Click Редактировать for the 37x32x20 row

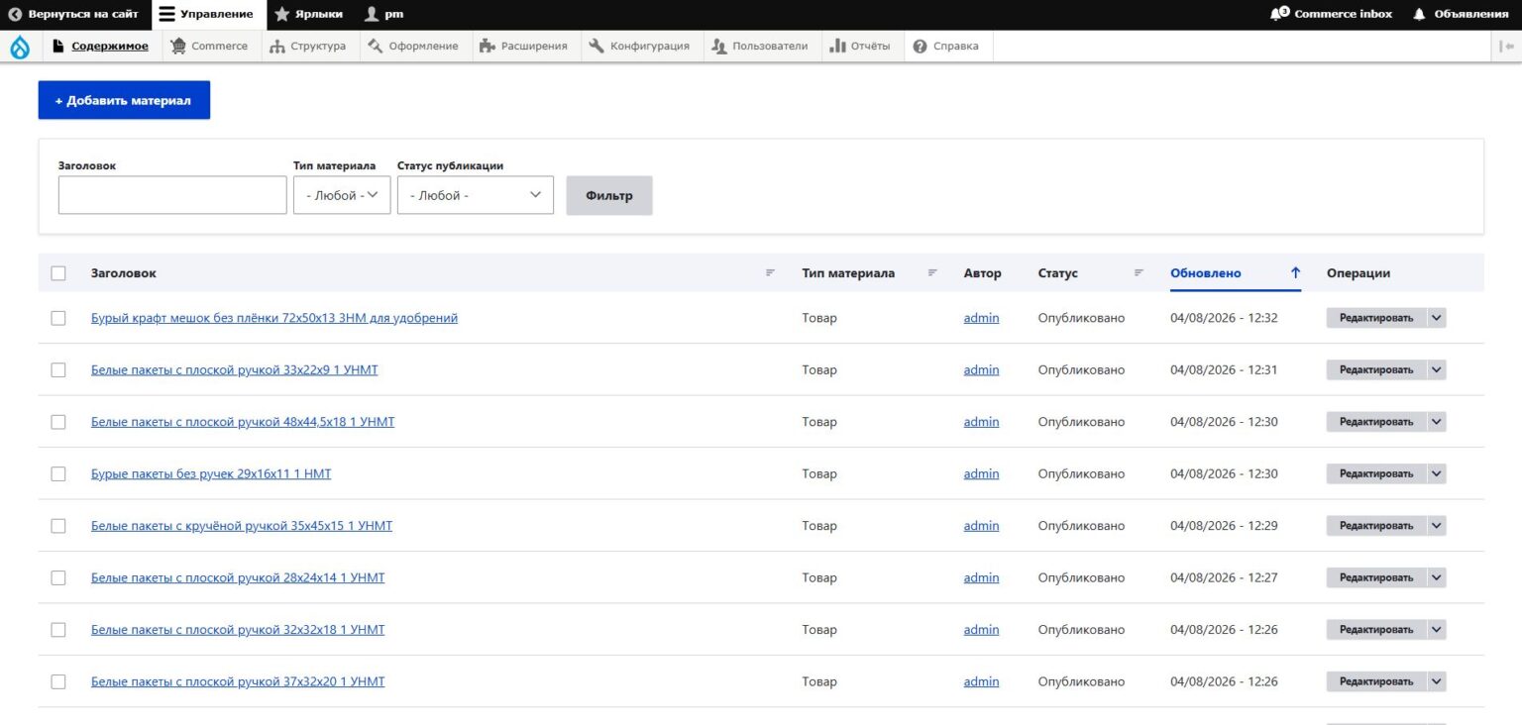coord(1376,681)
